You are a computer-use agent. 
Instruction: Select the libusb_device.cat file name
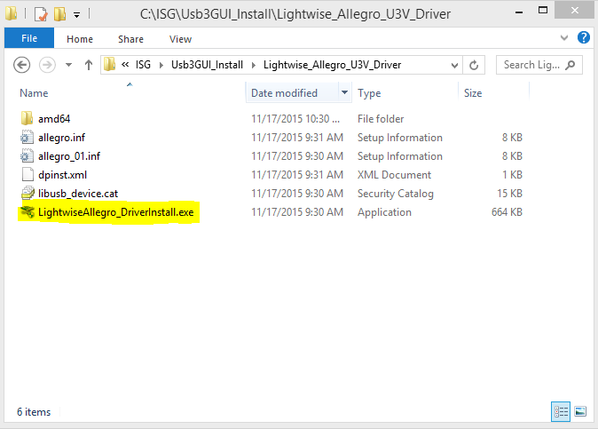[x=78, y=194]
